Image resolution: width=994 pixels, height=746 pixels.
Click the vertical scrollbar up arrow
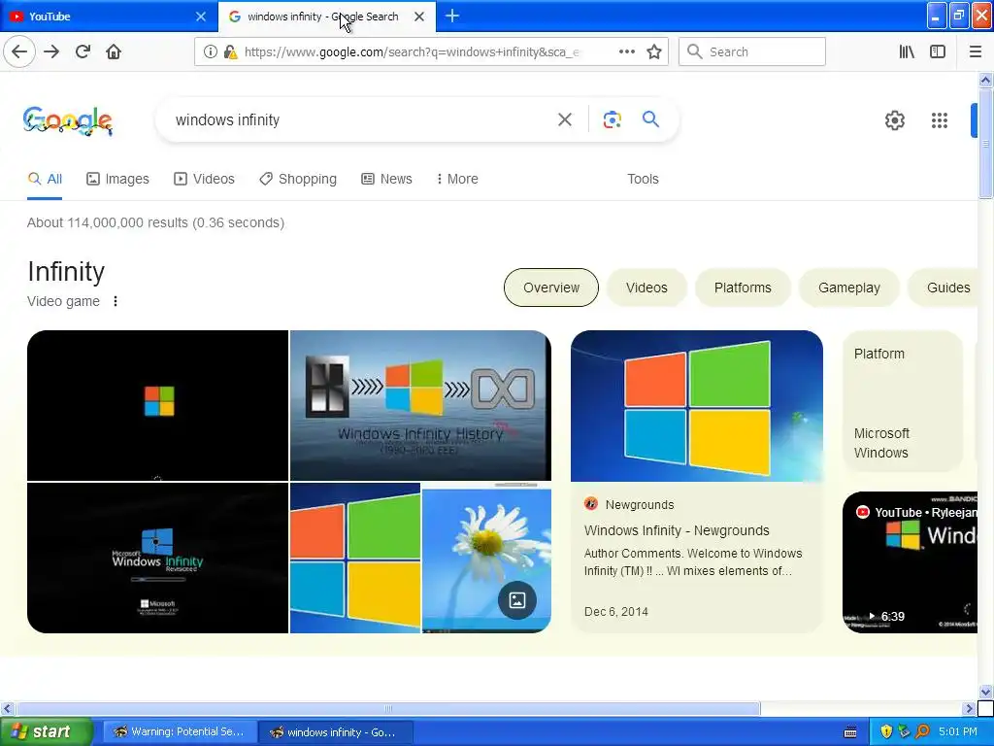coord(985,80)
